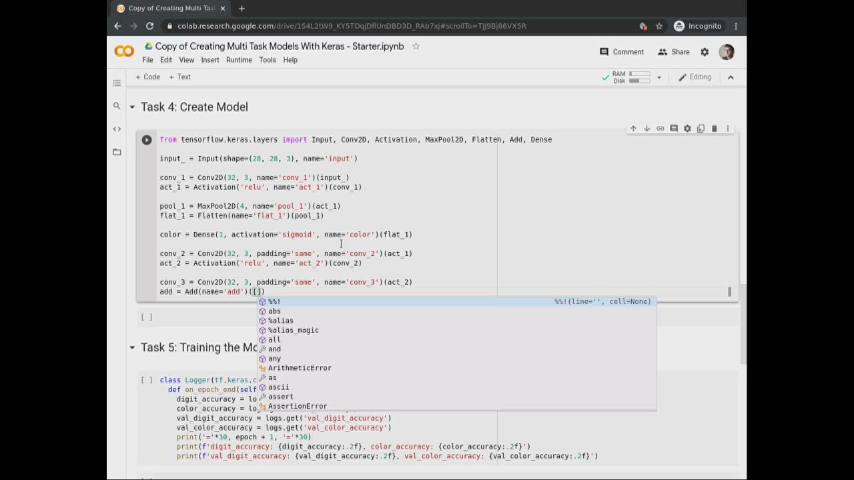854x480 pixels.
Task: Open the File menu
Action: pos(147,60)
